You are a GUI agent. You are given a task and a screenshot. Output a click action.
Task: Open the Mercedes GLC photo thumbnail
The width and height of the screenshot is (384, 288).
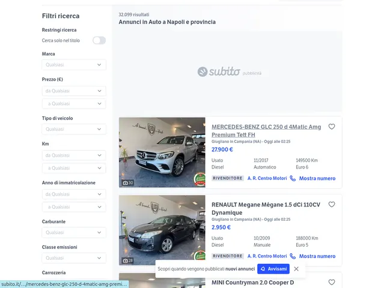click(x=162, y=152)
